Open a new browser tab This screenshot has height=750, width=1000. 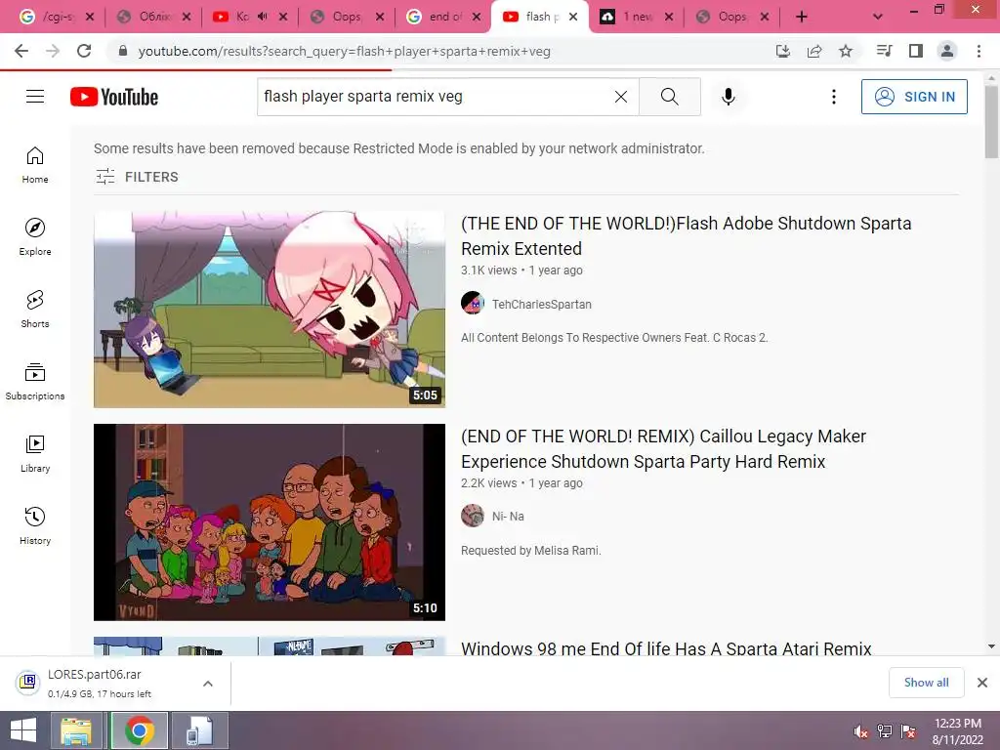point(802,18)
